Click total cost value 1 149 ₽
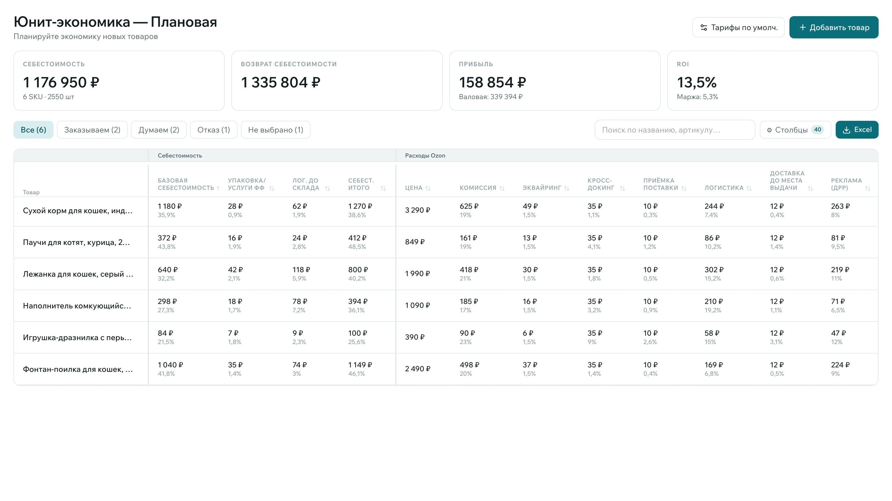Screen dimensions: 892x501 (360, 365)
